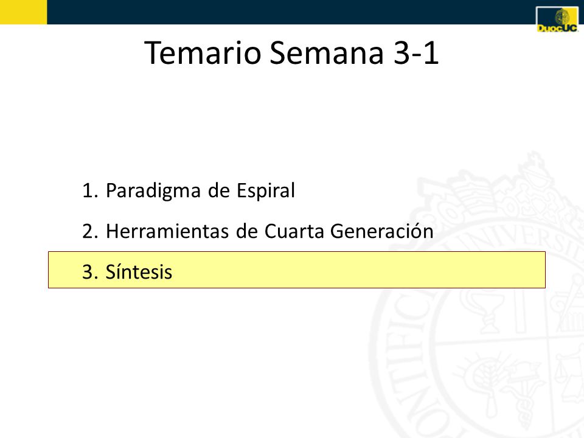584x438 pixels.
Task: Click the list number 2.
Action: click(90, 231)
